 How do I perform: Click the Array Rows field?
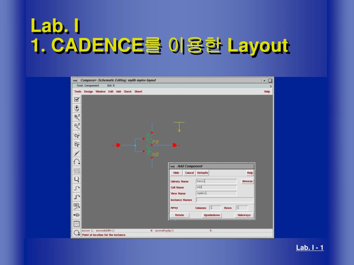click(242, 208)
